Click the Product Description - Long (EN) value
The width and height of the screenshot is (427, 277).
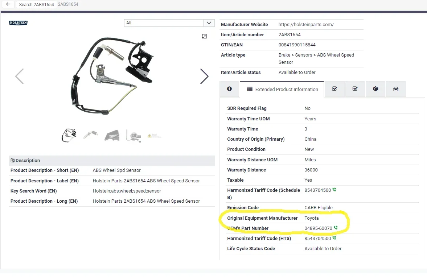click(146, 201)
